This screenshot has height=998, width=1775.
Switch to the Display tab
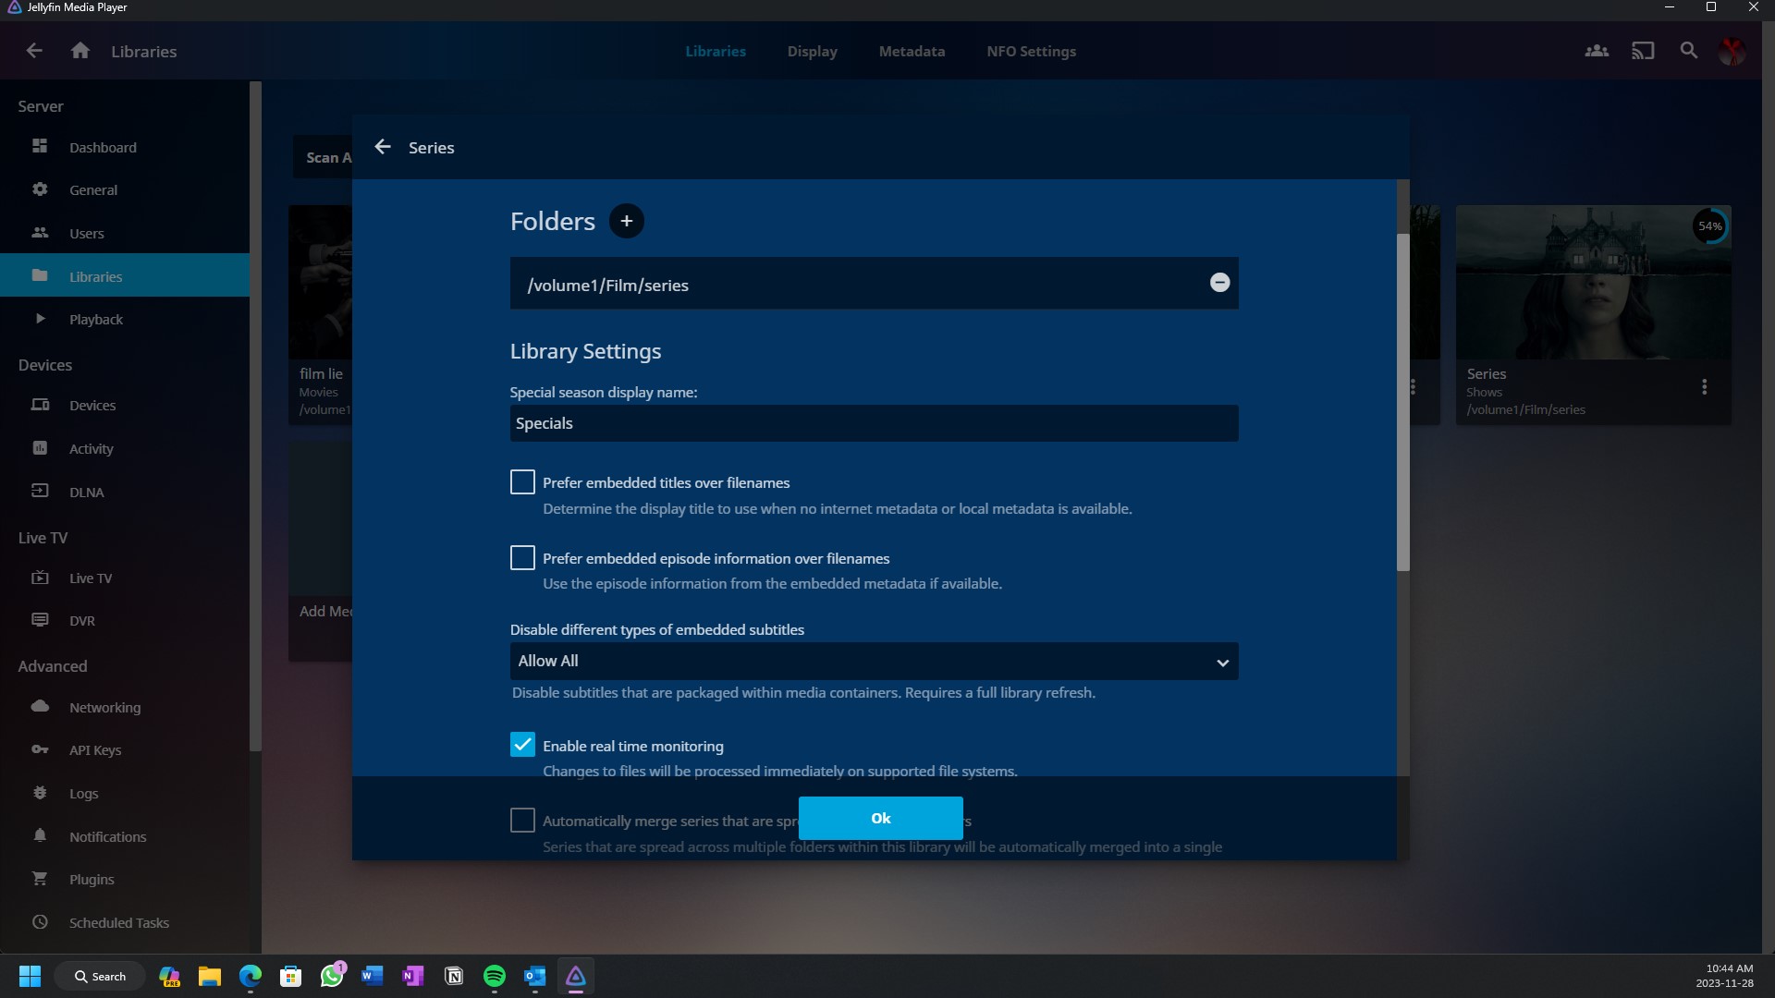812,52
